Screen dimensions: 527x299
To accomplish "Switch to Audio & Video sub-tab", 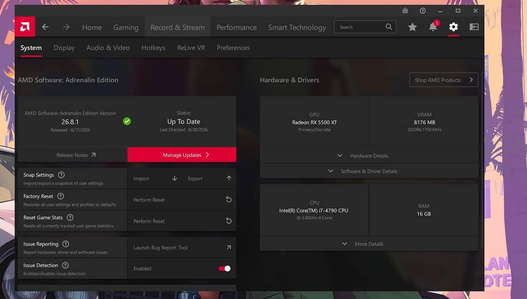I will [x=108, y=48].
